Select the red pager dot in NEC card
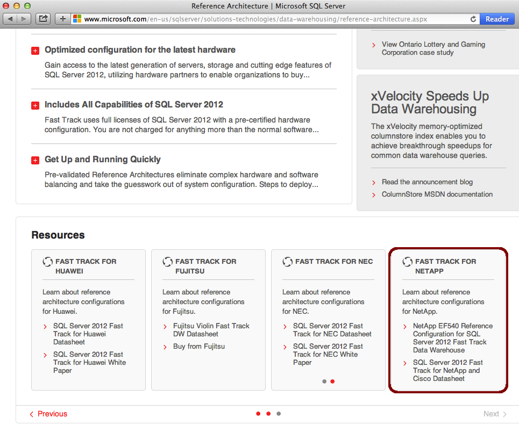 click(333, 381)
